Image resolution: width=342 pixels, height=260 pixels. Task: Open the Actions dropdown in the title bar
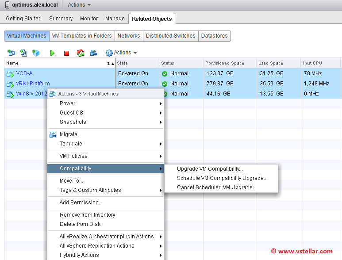point(79,5)
